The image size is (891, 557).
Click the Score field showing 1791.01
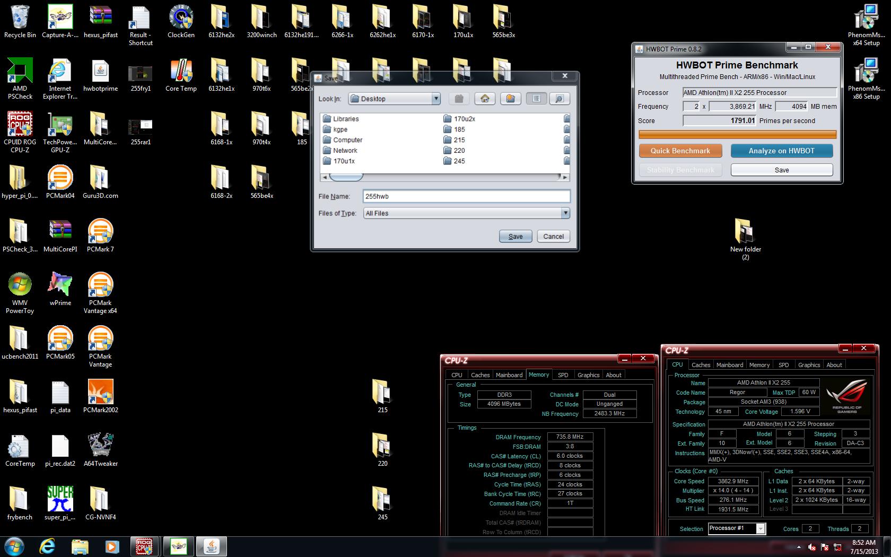[720, 121]
